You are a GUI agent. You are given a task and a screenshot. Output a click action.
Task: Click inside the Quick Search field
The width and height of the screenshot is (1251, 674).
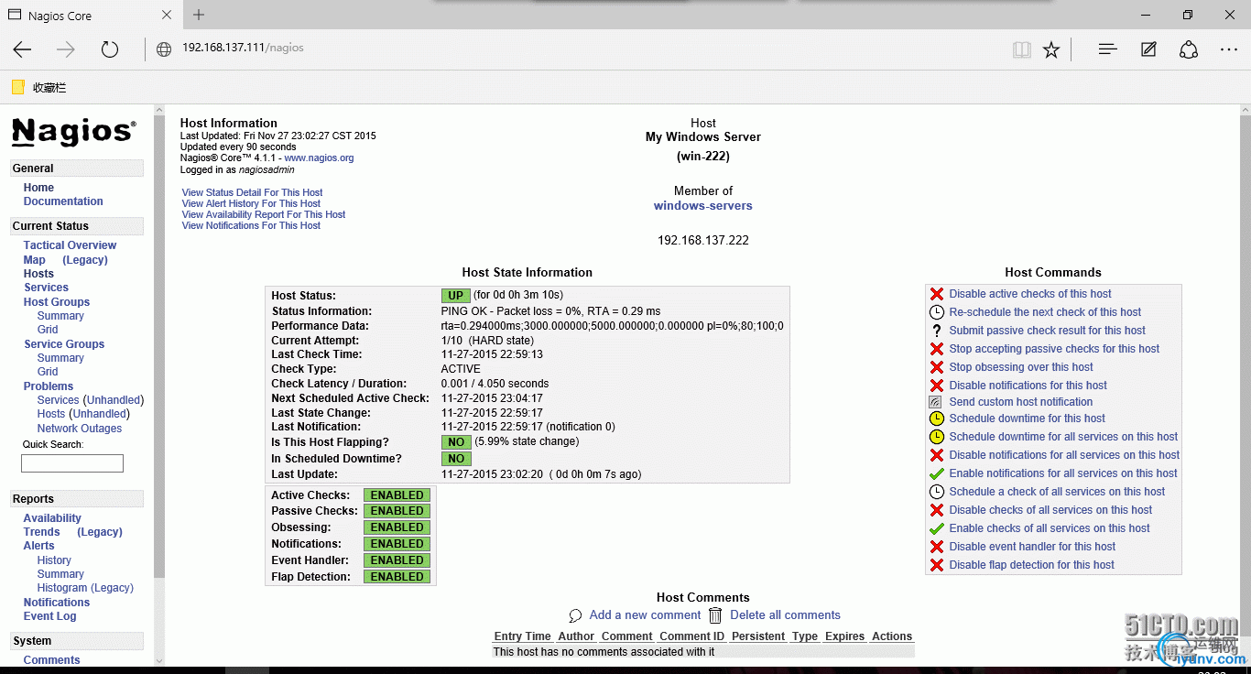click(72, 463)
